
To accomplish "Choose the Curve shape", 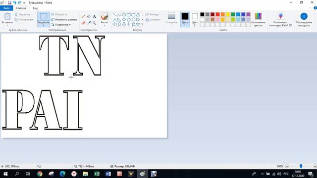I will [x=119, y=15].
